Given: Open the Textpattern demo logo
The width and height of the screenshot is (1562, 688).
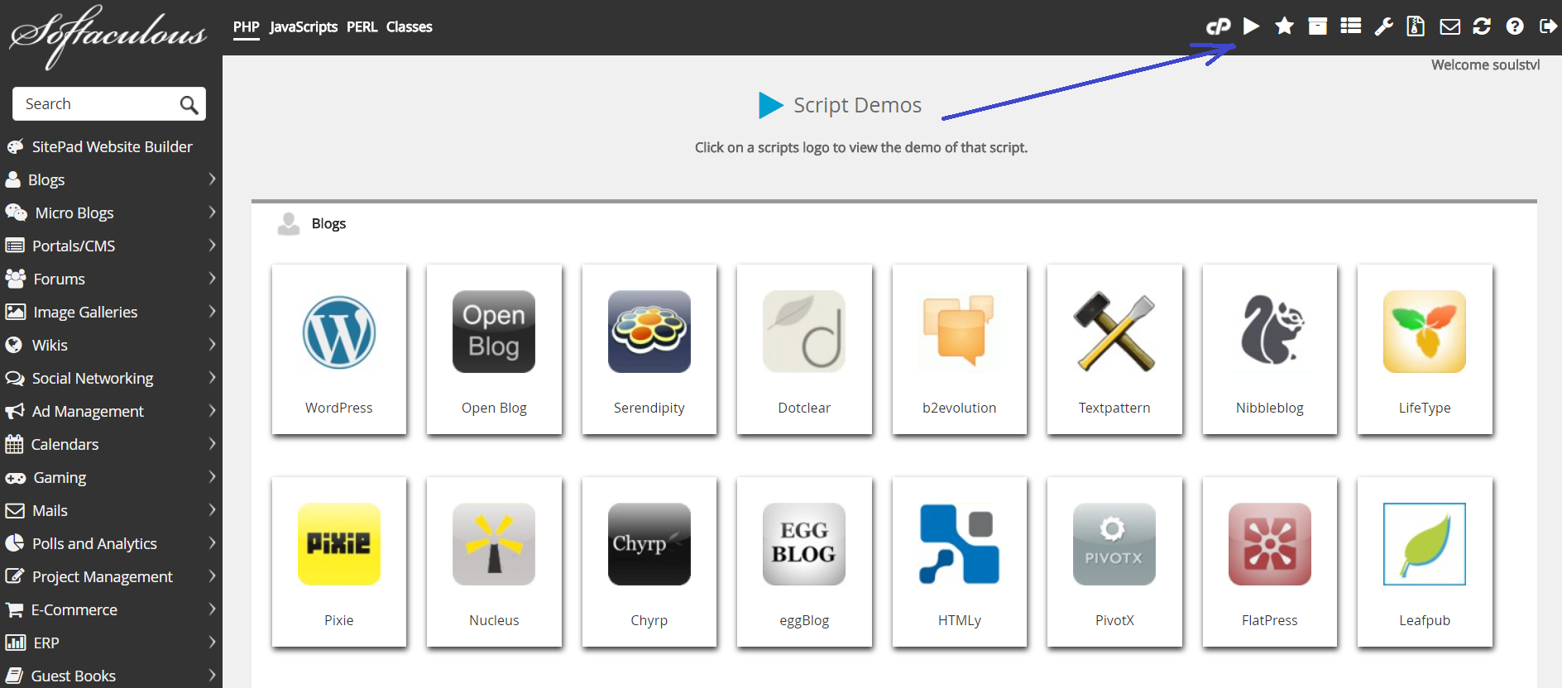Looking at the screenshot, I should [x=1114, y=332].
